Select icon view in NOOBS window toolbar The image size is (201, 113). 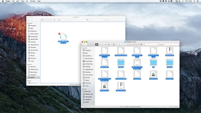97,44
